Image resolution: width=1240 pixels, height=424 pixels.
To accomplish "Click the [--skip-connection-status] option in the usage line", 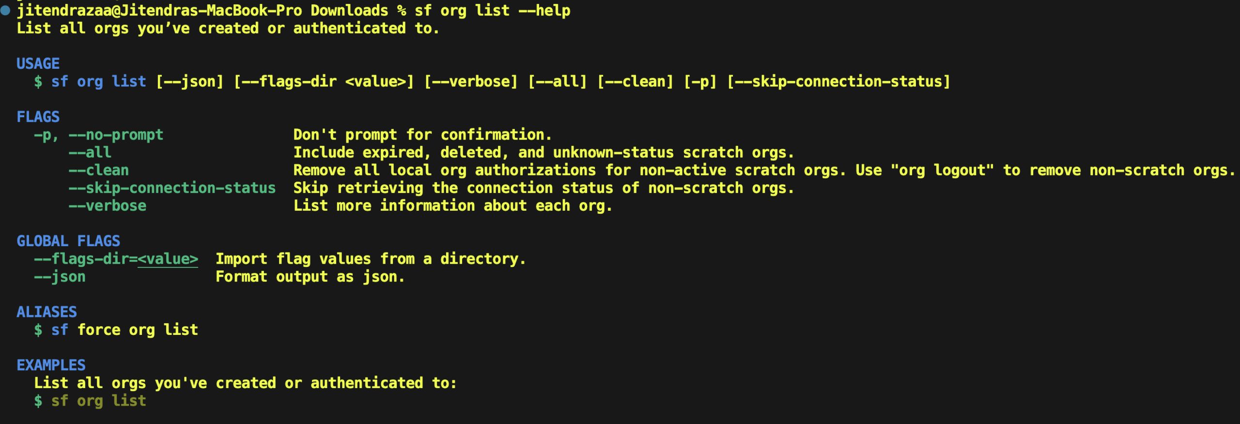I will click(838, 81).
